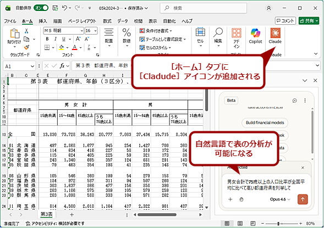Viewport: 324px width, 228px height.
Task: Open the three-dot menu in Claude panel
Action: (x=305, y=101)
